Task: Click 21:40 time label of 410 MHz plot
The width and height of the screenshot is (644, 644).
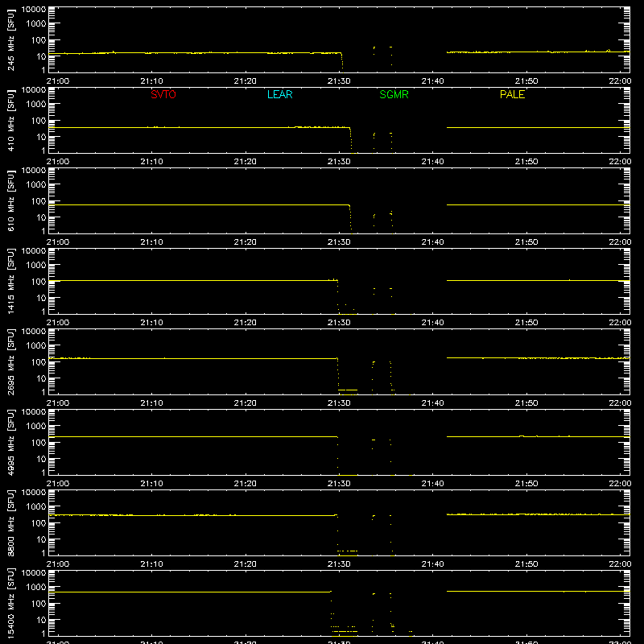Action: click(433, 162)
